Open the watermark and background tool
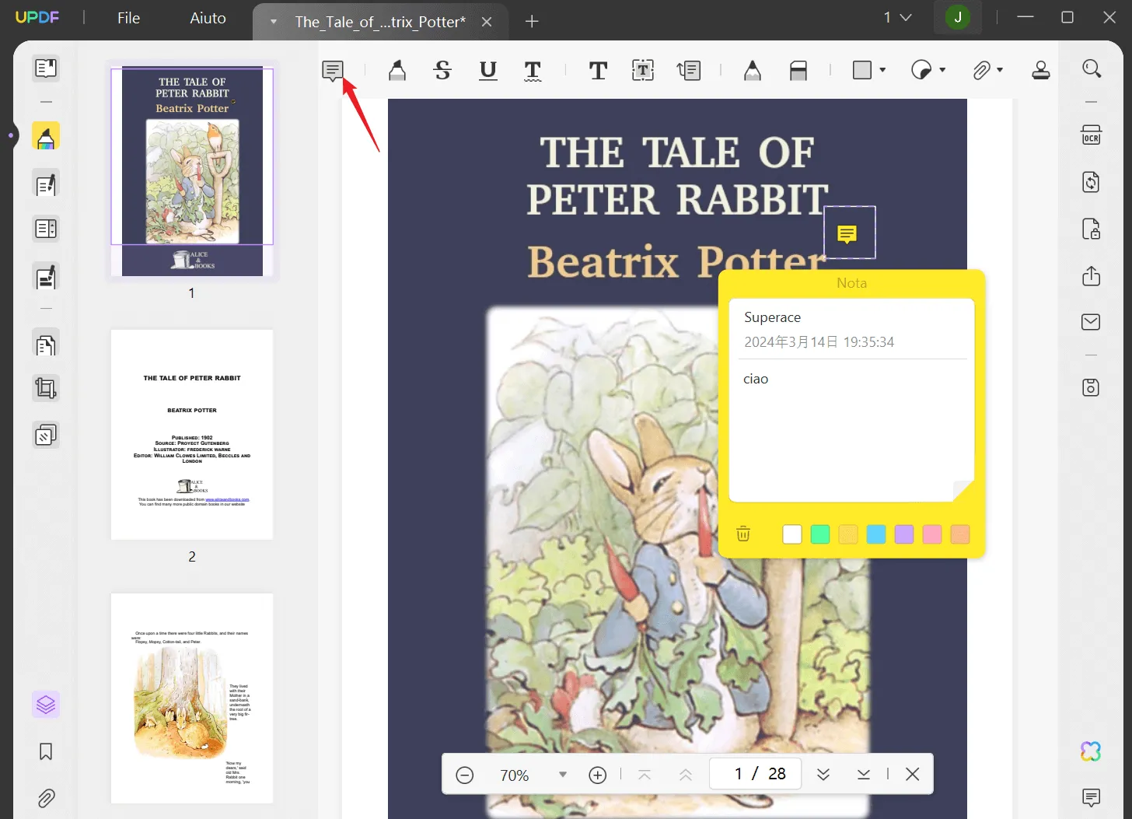1132x819 pixels. click(x=46, y=435)
